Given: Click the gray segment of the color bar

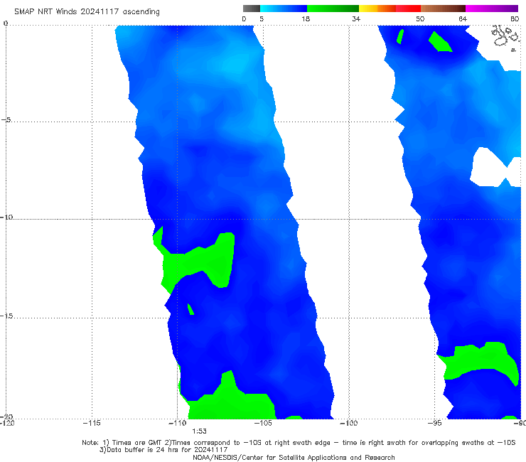Looking at the screenshot, I should [251, 9].
